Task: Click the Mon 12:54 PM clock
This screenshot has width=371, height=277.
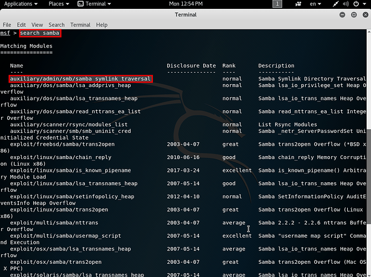Action: pyautogui.click(x=185, y=4)
